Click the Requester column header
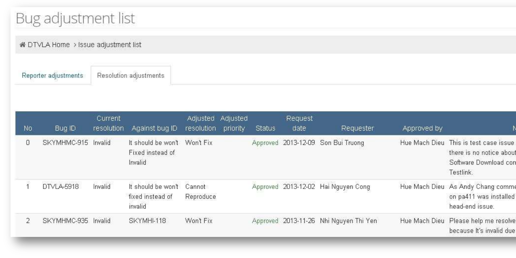This screenshot has height=258, width=516. point(357,128)
